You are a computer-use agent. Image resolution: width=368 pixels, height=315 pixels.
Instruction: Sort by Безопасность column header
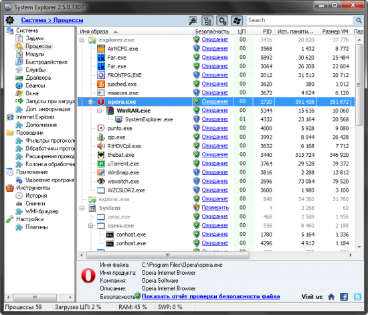tap(212, 31)
